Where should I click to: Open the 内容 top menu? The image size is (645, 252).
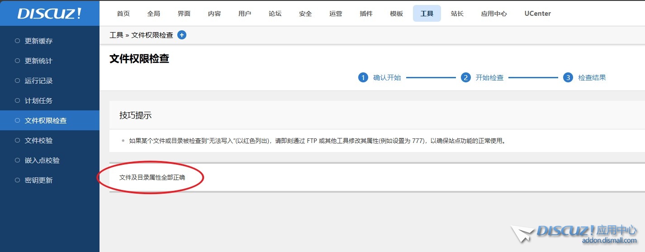tap(214, 14)
